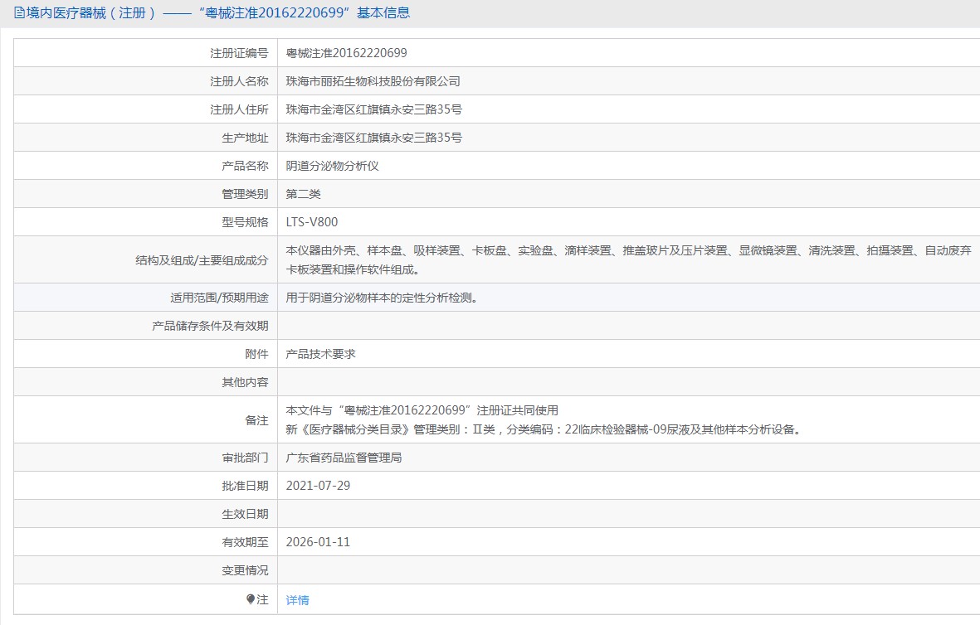Click the 生产地址 address value
Viewport: 980px width, 625px height.
[x=373, y=138]
